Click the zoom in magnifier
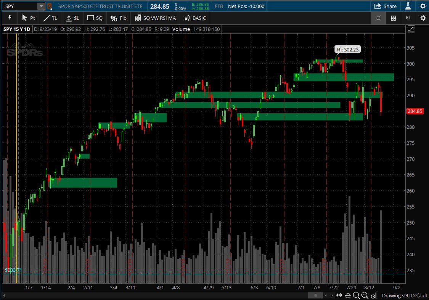The height and width of the screenshot is (300, 429). 356,295
